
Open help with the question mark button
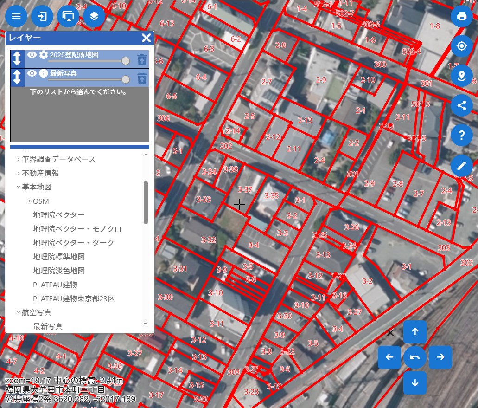[461, 135]
